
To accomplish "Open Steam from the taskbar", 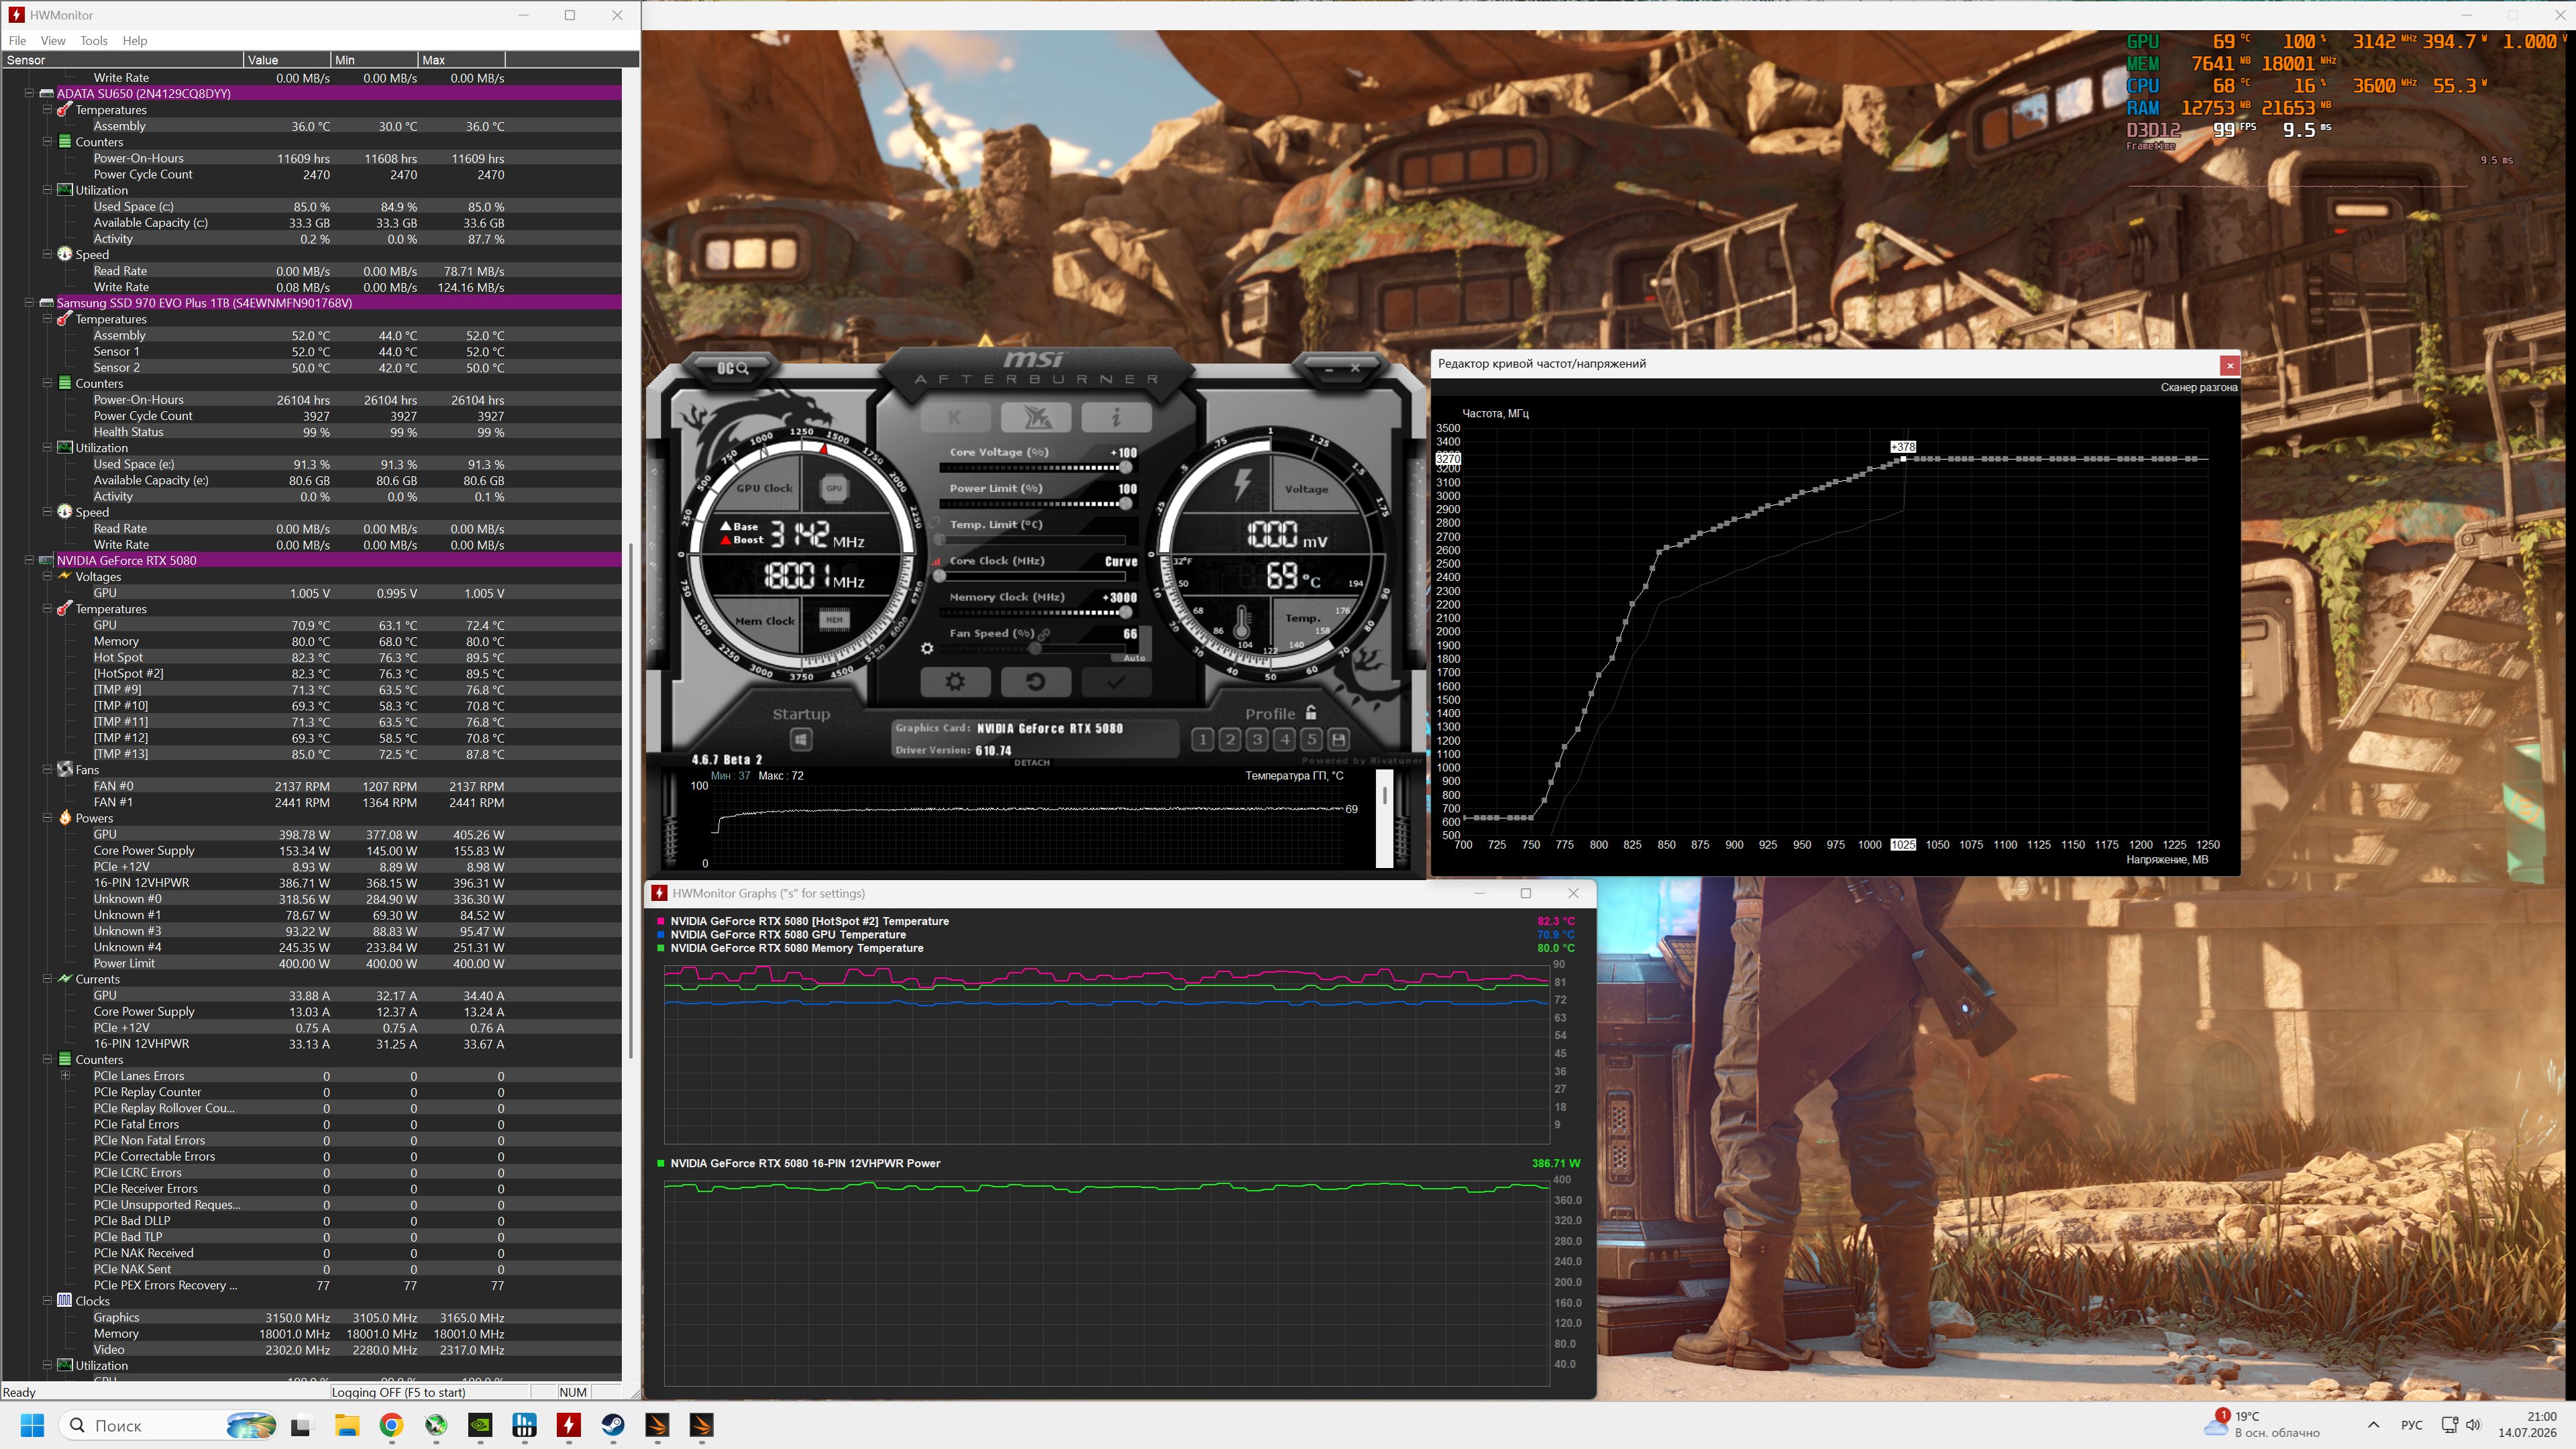I will [613, 1425].
